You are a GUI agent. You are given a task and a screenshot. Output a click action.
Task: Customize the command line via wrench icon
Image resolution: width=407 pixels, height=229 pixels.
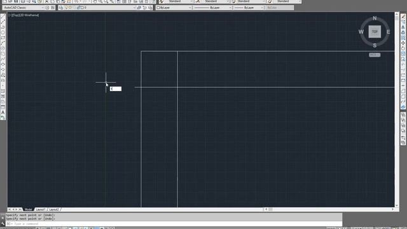click(3, 223)
